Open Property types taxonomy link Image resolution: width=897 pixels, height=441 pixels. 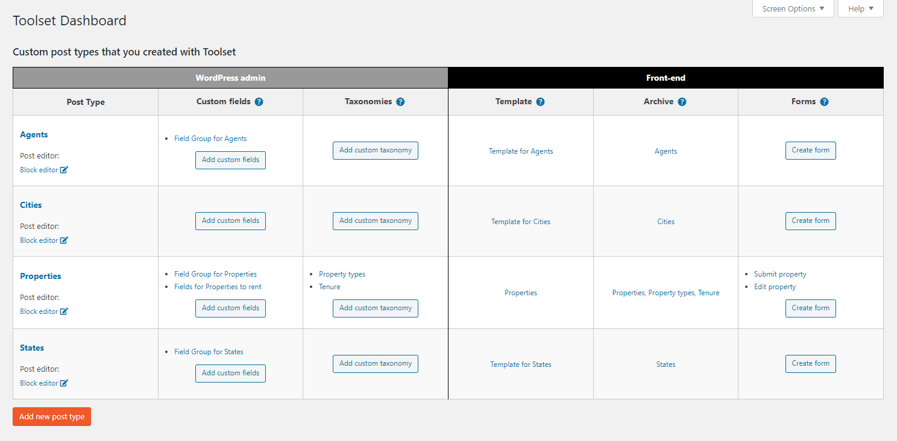click(342, 274)
